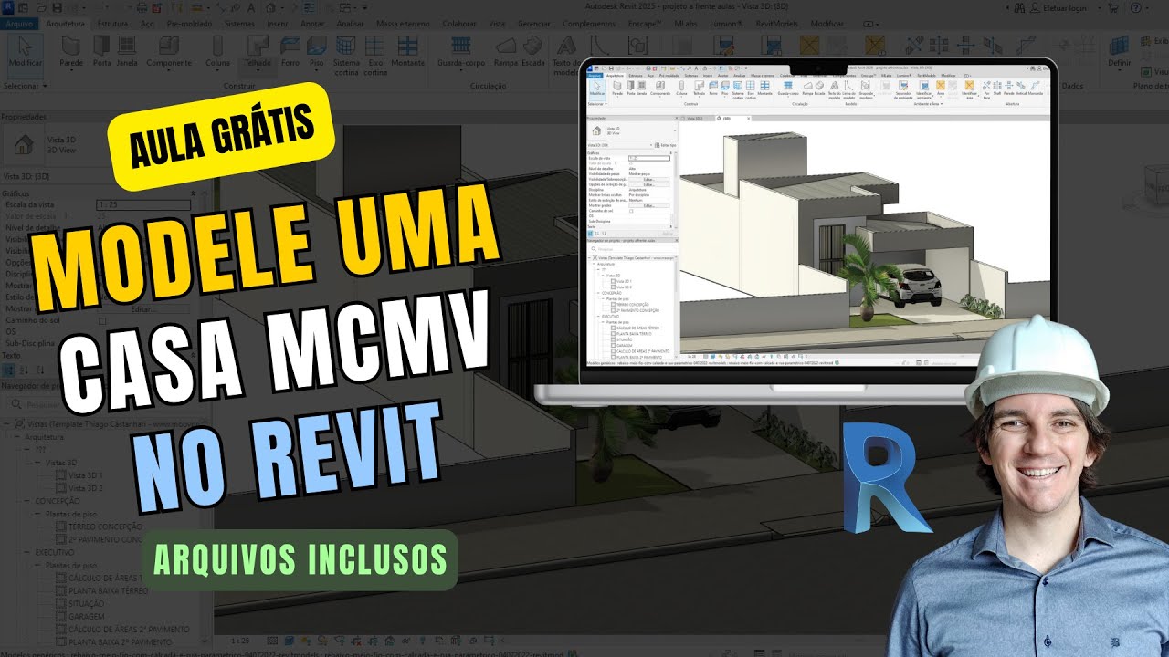This screenshot has height=657, width=1169.
Task: Select Vista 3D 1 in background project browser
Action: coord(85,475)
